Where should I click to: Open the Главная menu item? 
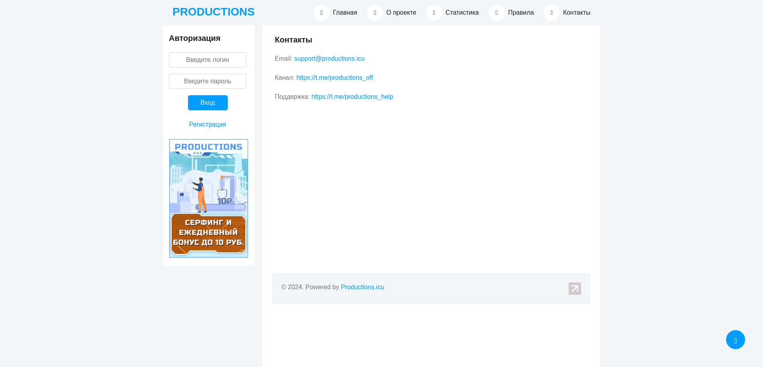344,12
